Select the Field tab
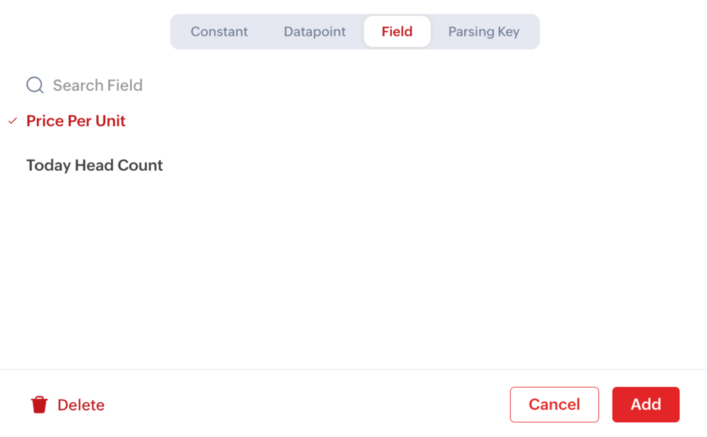Image resolution: width=707 pixels, height=437 pixels. click(397, 32)
